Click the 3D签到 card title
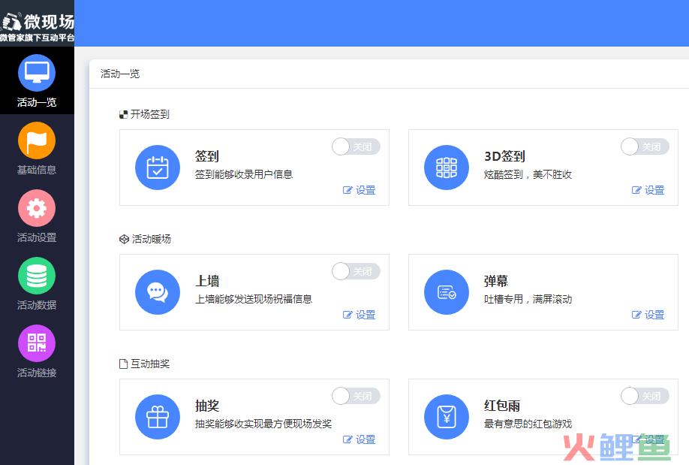This screenshot has width=689, height=465. tap(504, 156)
